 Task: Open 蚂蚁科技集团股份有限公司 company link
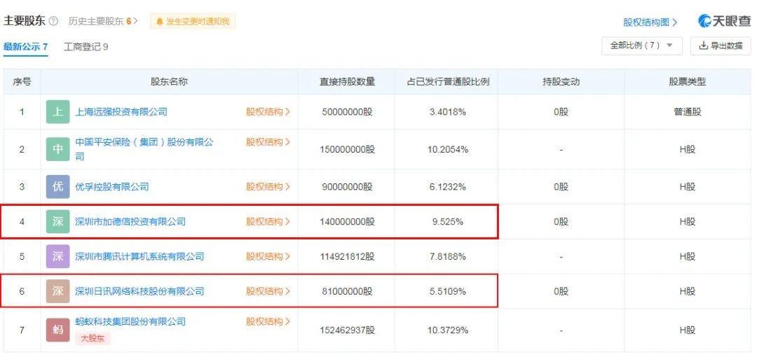click(130, 321)
